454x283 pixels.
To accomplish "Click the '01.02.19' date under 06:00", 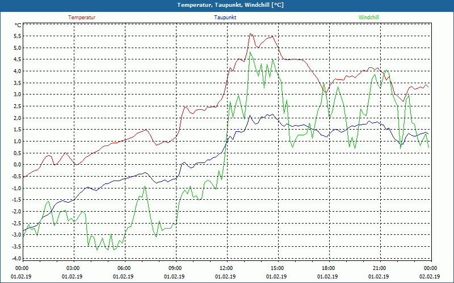I will click(123, 276).
